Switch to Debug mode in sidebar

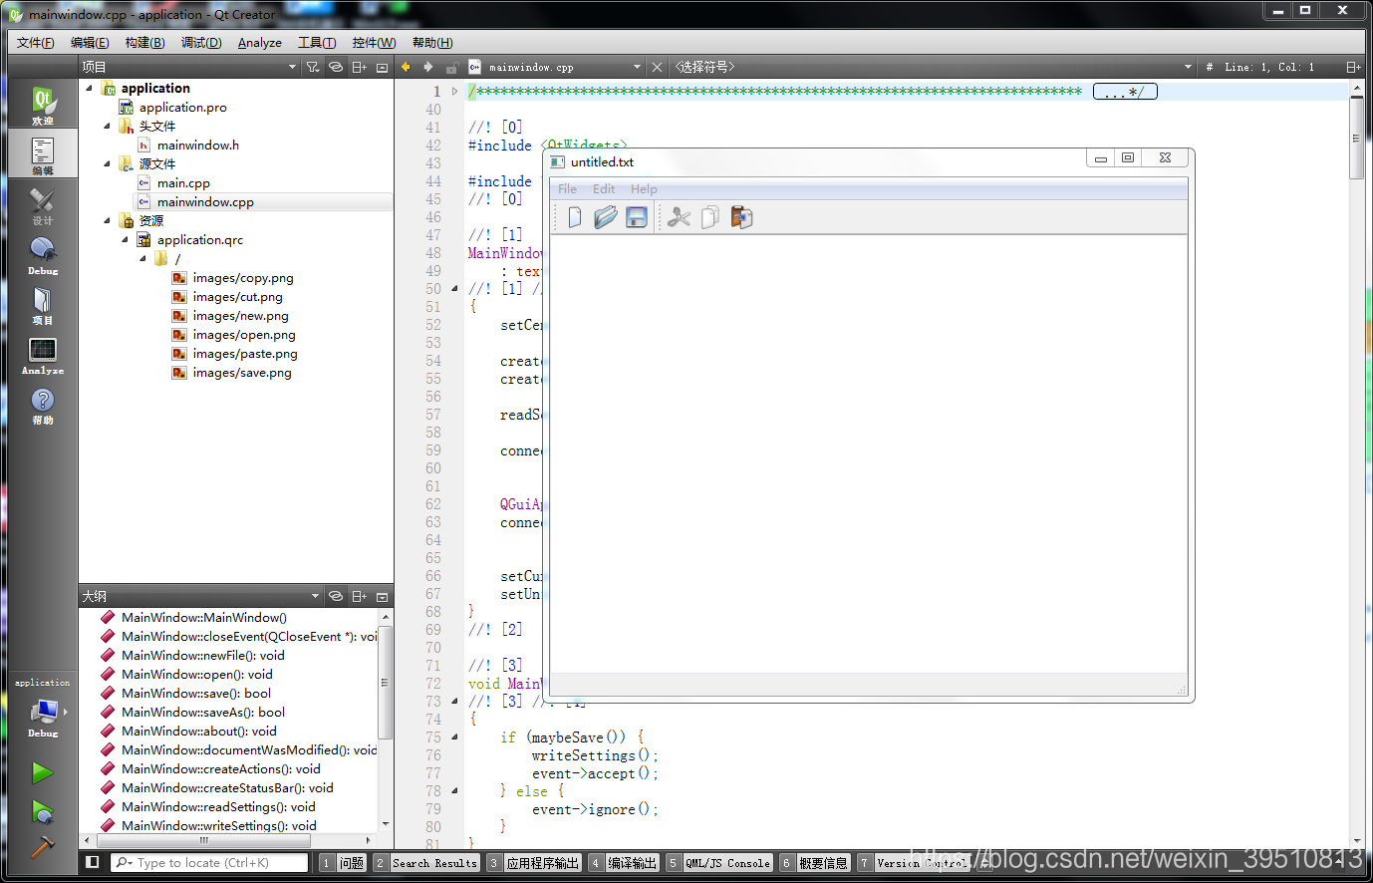pyautogui.click(x=43, y=254)
